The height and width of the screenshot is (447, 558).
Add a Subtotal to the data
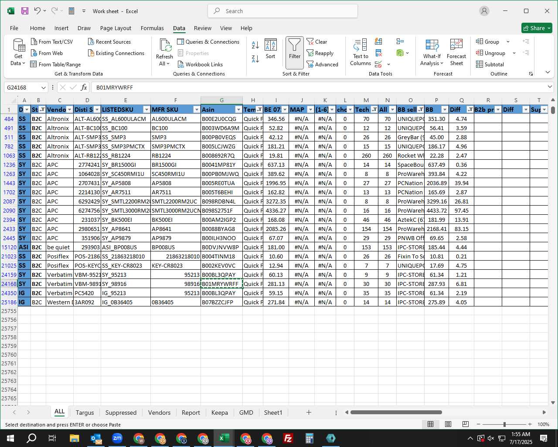coord(490,65)
